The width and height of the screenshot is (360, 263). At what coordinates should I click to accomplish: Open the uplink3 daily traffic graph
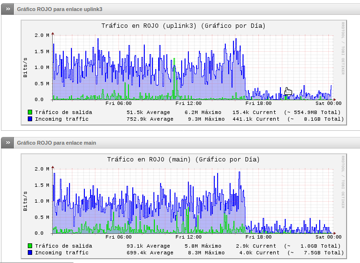(x=184, y=72)
